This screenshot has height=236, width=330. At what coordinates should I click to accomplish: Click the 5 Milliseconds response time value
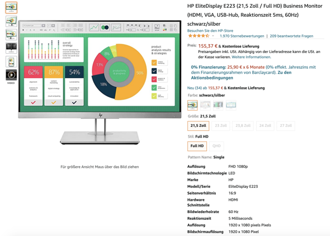[x=241, y=218]
